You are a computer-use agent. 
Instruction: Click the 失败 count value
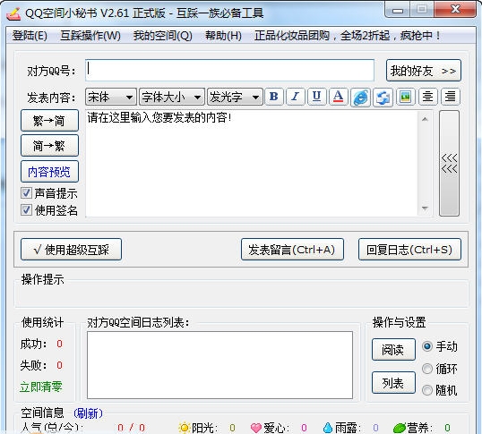coord(59,365)
